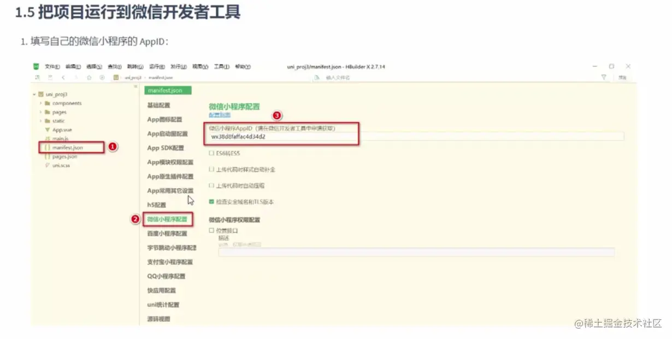Open main.js in project tree
Screen dimensions: 672x339
pyautogui.click(x=60, y=139)
